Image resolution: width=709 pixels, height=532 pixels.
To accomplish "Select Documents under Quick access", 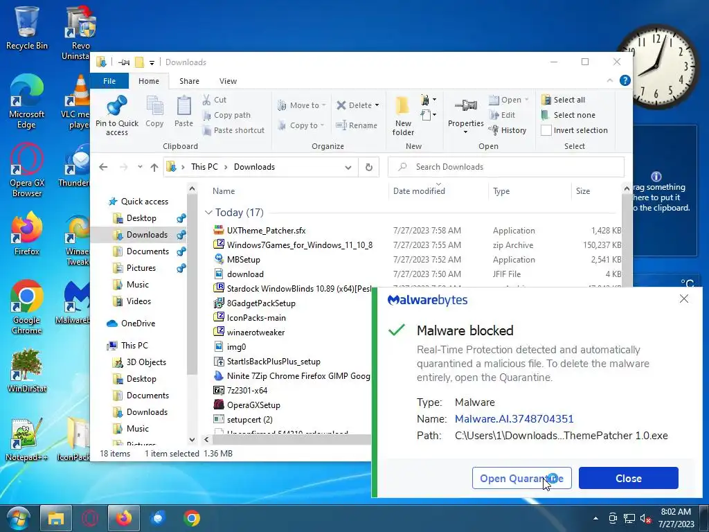I will pyautogui.click(x=147, y=251).
